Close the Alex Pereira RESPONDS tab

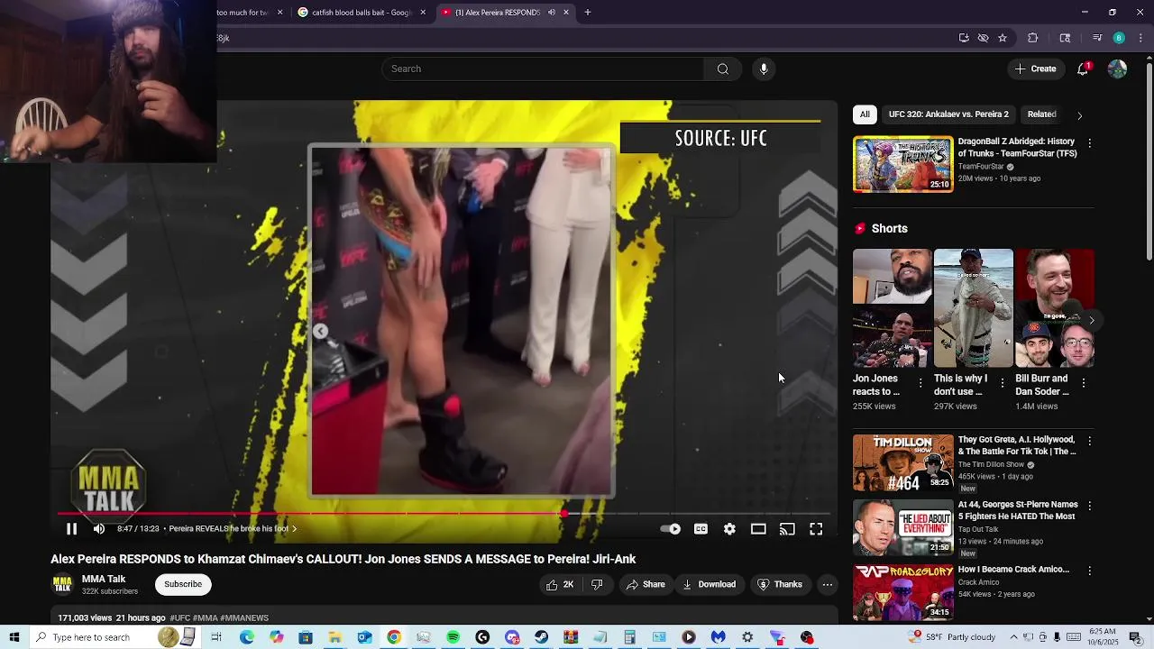566,13
